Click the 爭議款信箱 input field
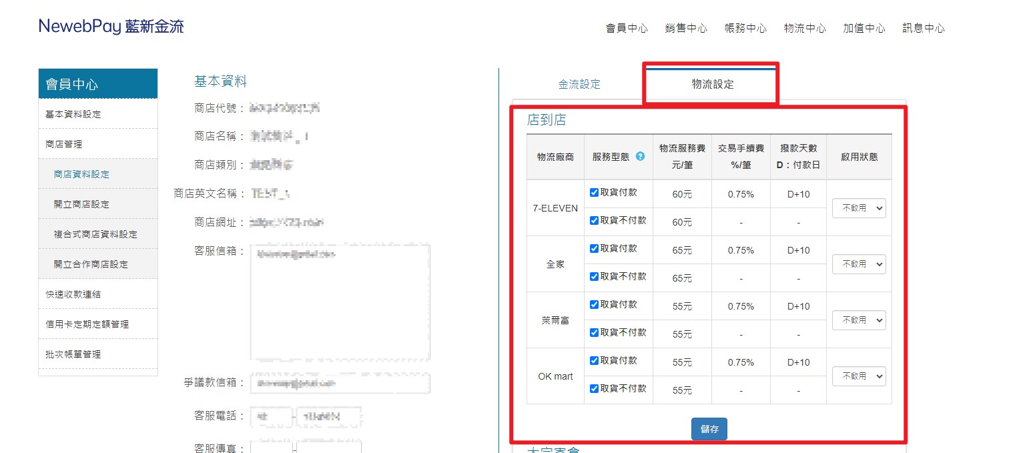This screenshot has height=453, width=1023. click(340, 384)
